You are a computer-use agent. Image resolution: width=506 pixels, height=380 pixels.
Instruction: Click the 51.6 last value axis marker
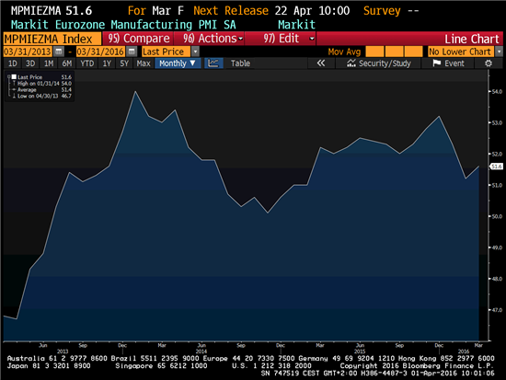(x=496, y=167)
